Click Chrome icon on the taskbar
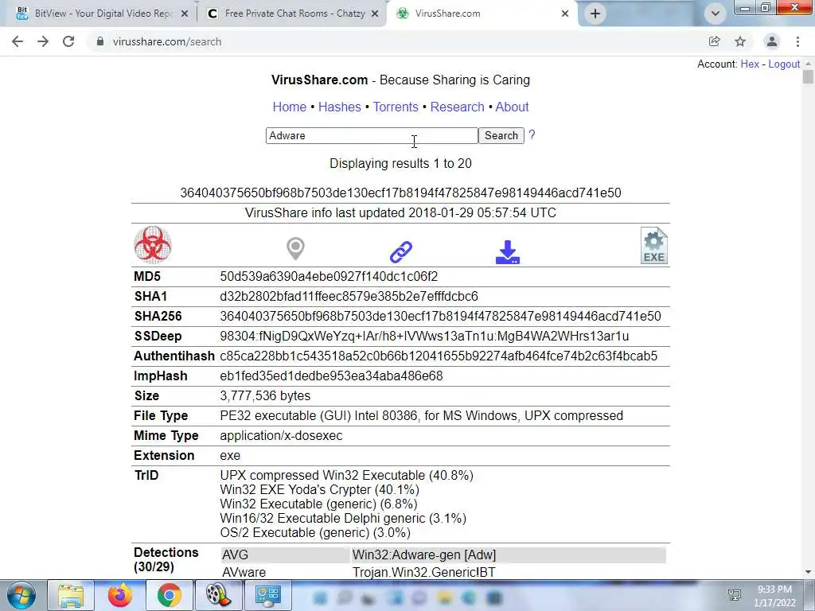The width and height of the screenshot is (815, 611). pyautogui.click(x=170, y=595)
